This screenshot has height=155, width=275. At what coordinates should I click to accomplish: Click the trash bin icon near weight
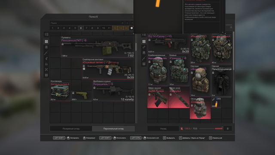[228, 129]
